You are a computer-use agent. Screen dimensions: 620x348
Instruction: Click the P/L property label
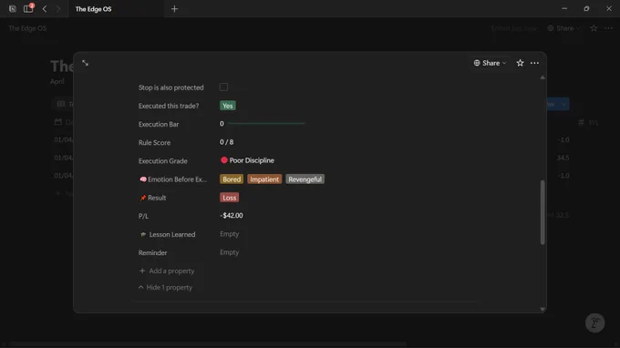(x=143, y=216)
